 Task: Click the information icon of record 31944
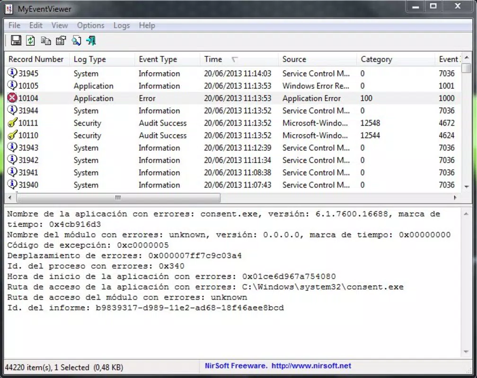click(x=12, y=110)
